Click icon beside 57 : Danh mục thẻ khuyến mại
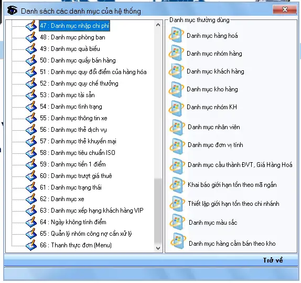This screenshot has height=283, width=301. pyautogui.click(x=31, y=141)
